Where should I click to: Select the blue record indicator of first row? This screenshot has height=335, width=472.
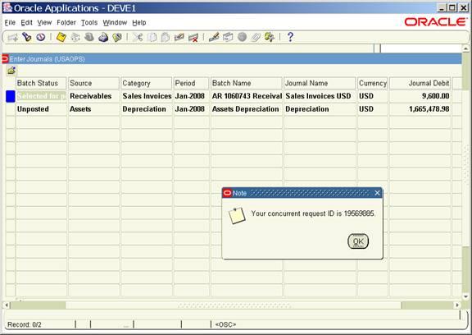coord(11,96)
